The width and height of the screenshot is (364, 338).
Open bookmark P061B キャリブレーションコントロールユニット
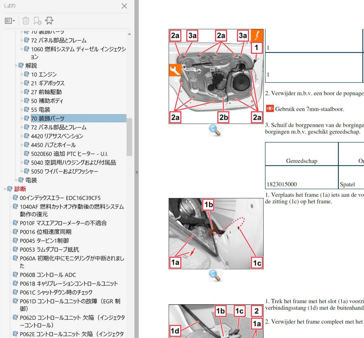(69, 284)
